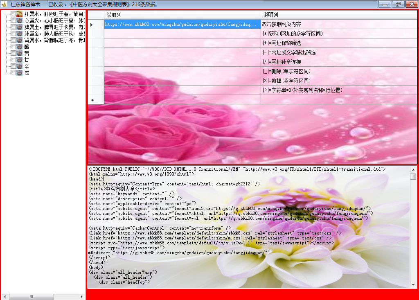
Task: Click the |-|=网址或文字移出筛选 cell
Action: (338, 52)
